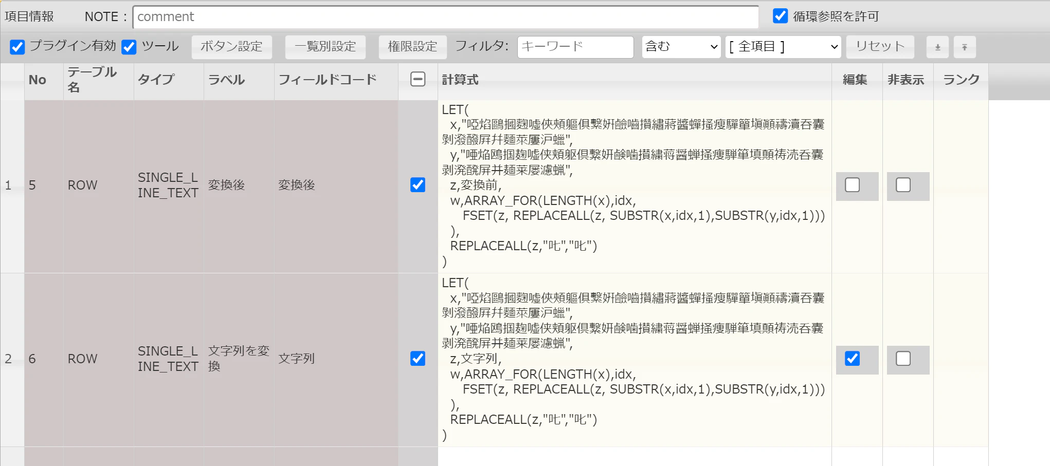1050x466 pixels.
Task: Click the 計算式 column header
Action: click(x=635, y=81)
